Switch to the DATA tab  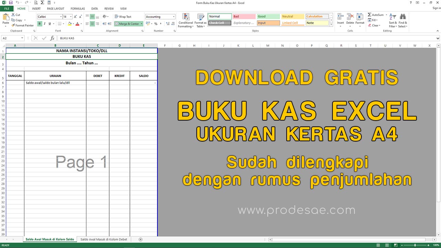coord(94,9)
